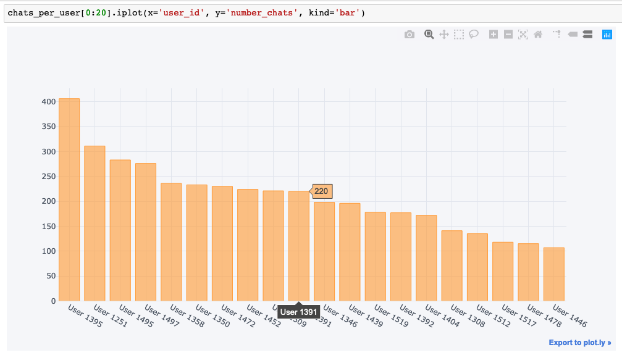Download the plot as PNG via camera icon
This screenshot has width=622, height=355.
[x=410, y=35]
